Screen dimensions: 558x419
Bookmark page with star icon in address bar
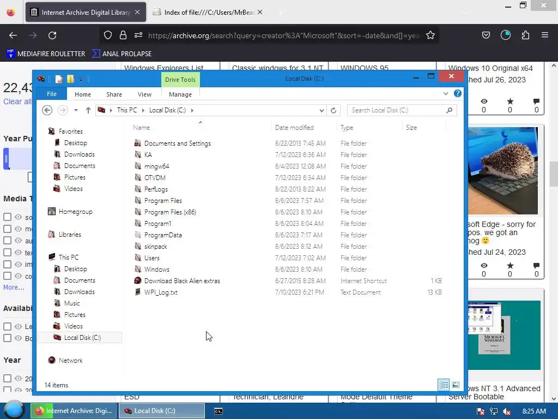click(x=430, y=35)
